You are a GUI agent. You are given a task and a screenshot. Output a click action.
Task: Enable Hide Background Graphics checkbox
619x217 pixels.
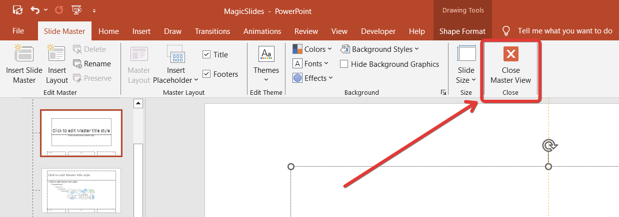pos(344,64)
